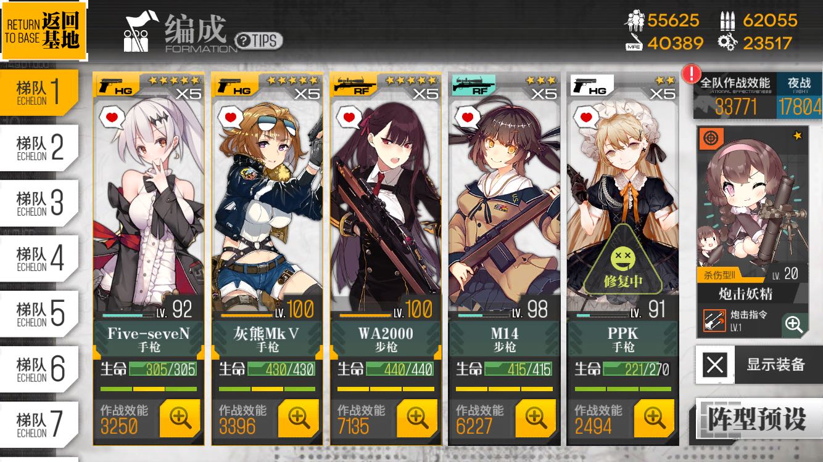The image size is (823, 462).
Task: Click the 炮击指令 skill icon
Action: (x=714, y=321)
